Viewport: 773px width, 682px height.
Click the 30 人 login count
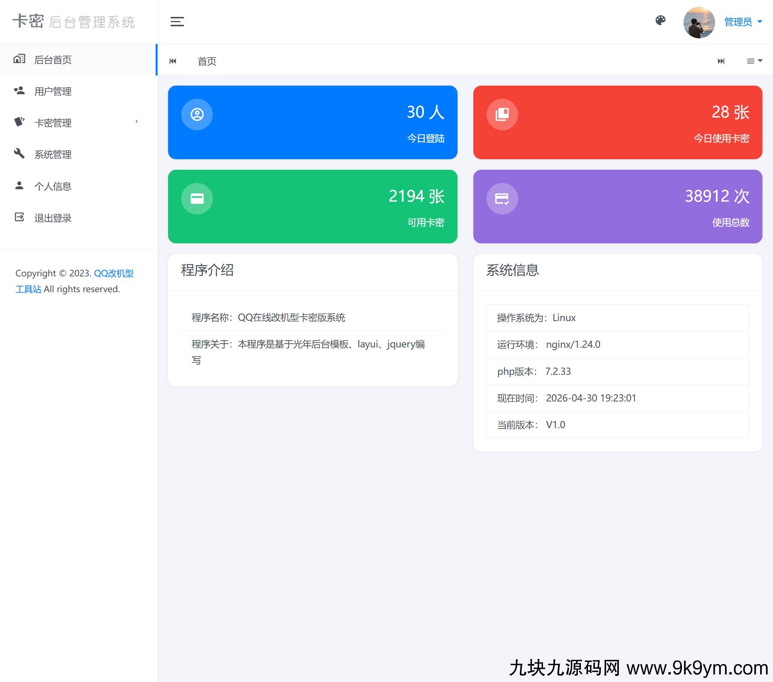[x=426, y=112]
